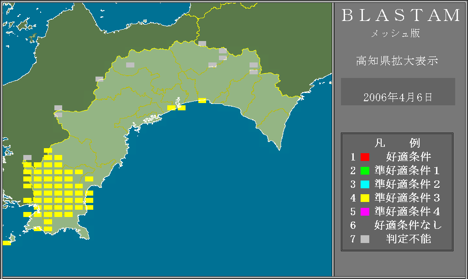This screenshot has width=468, height=279.
Task: Click the yellow mesh cell on the central coast, east of the bay
Action: [202, 100]
